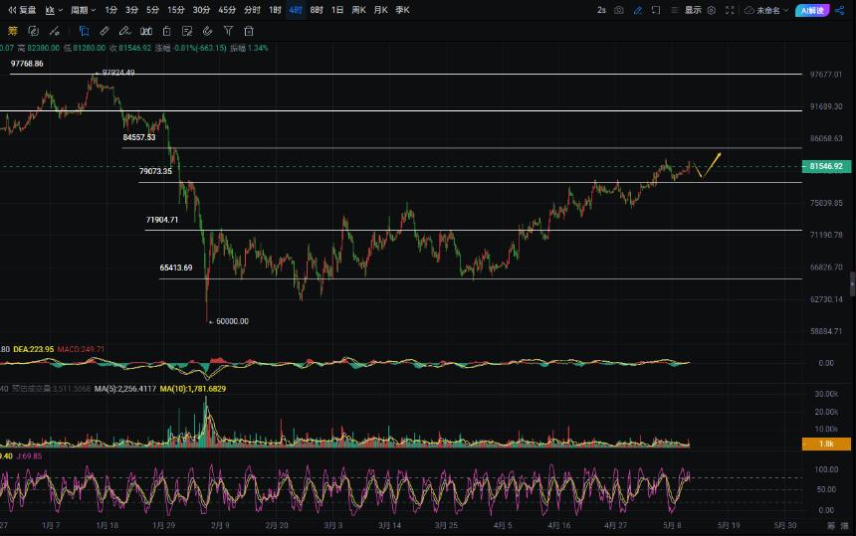
Task: Select the active 4时 timeframe
Action: [x=296, y=10]
